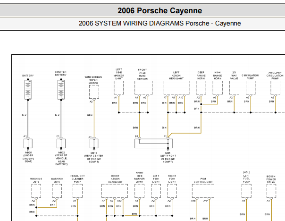Click the MB22 ground point symbol
285x221 pixels.
[61, 144]
